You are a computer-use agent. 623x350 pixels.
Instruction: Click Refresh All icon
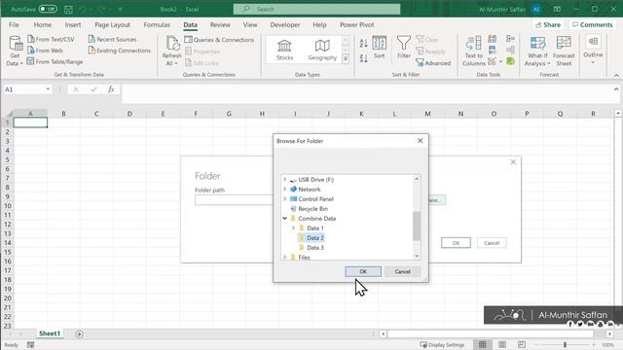click(x=172, y=44)
